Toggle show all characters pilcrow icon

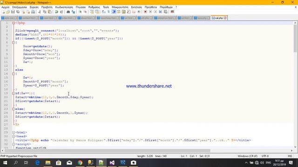coord(108,12)
